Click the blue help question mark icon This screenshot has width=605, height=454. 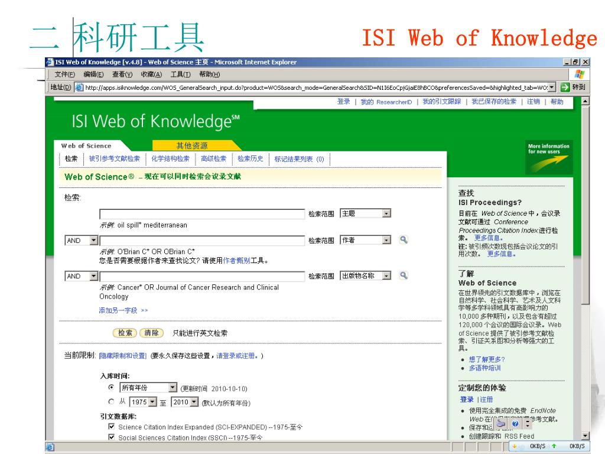click(515, 423)
